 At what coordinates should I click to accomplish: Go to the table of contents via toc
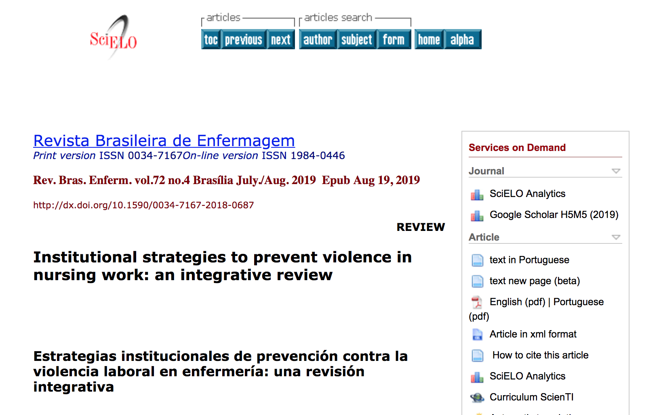[211, 40]
